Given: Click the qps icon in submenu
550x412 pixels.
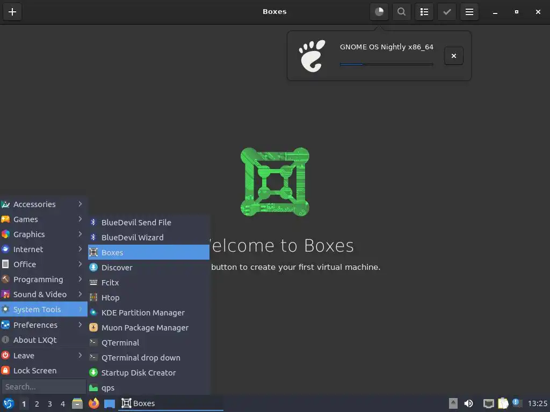Looking at the screenshot, I should [x=93, y=388].
